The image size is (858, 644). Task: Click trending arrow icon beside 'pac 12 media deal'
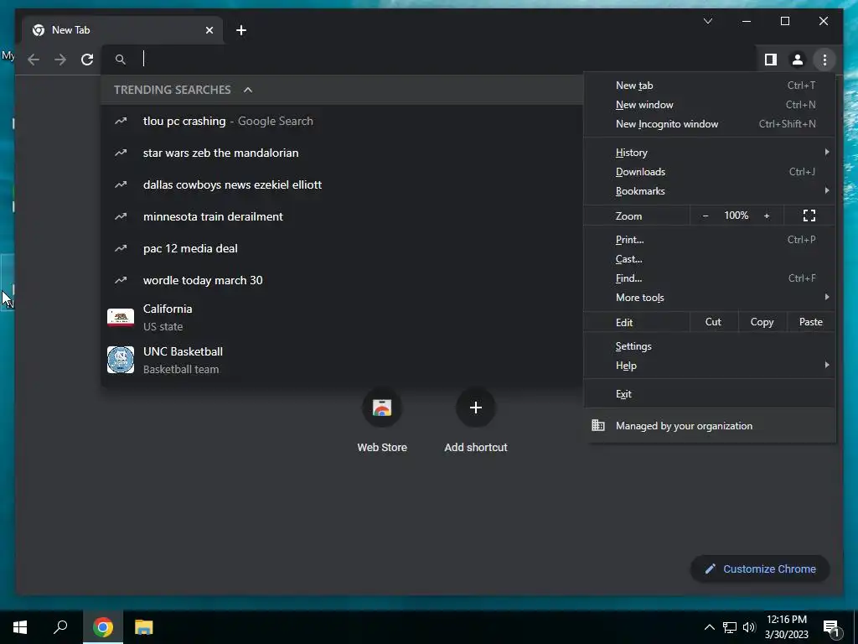pos(121,248)
